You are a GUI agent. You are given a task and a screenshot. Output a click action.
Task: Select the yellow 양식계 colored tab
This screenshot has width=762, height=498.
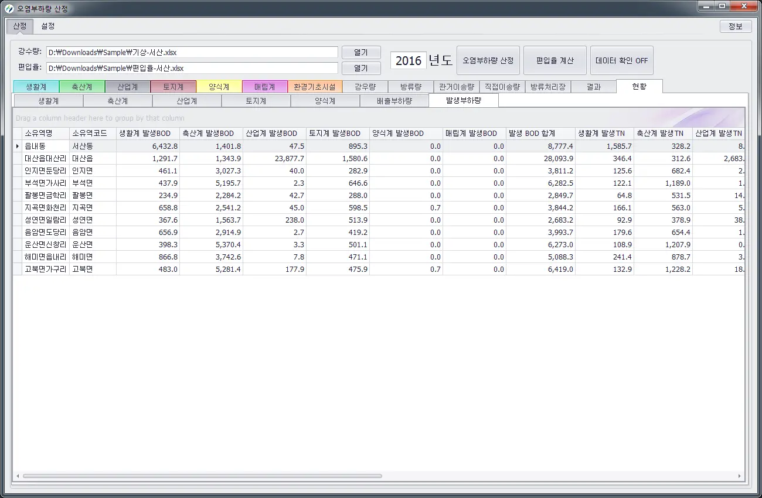point(219,87)
